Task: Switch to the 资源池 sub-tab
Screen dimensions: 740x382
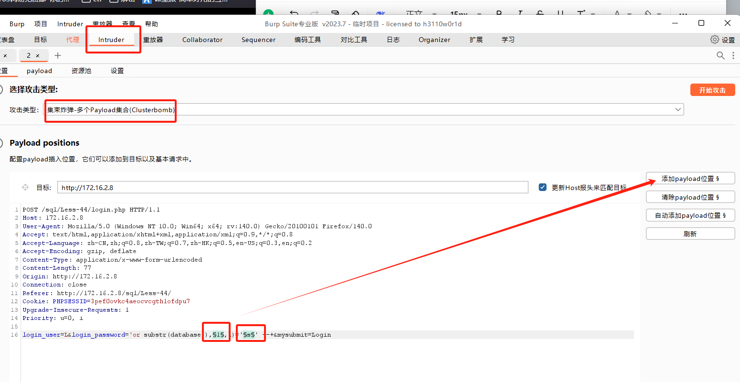Action: pyautogui.click(x=81, y=71)
